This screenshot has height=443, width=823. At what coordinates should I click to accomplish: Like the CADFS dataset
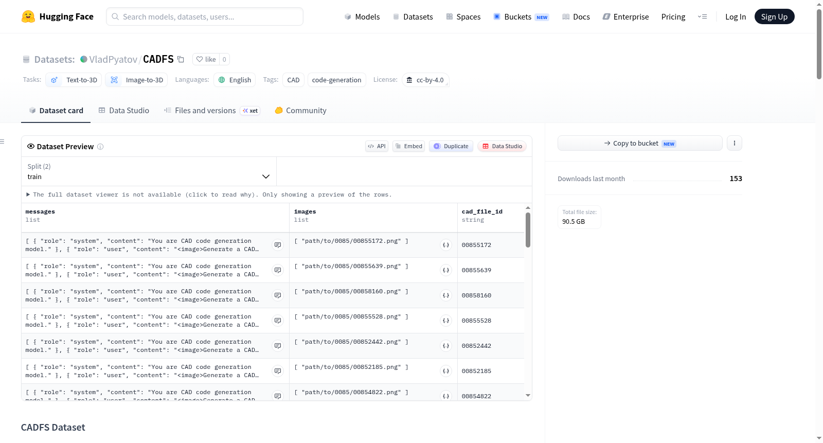pos(206,59)
